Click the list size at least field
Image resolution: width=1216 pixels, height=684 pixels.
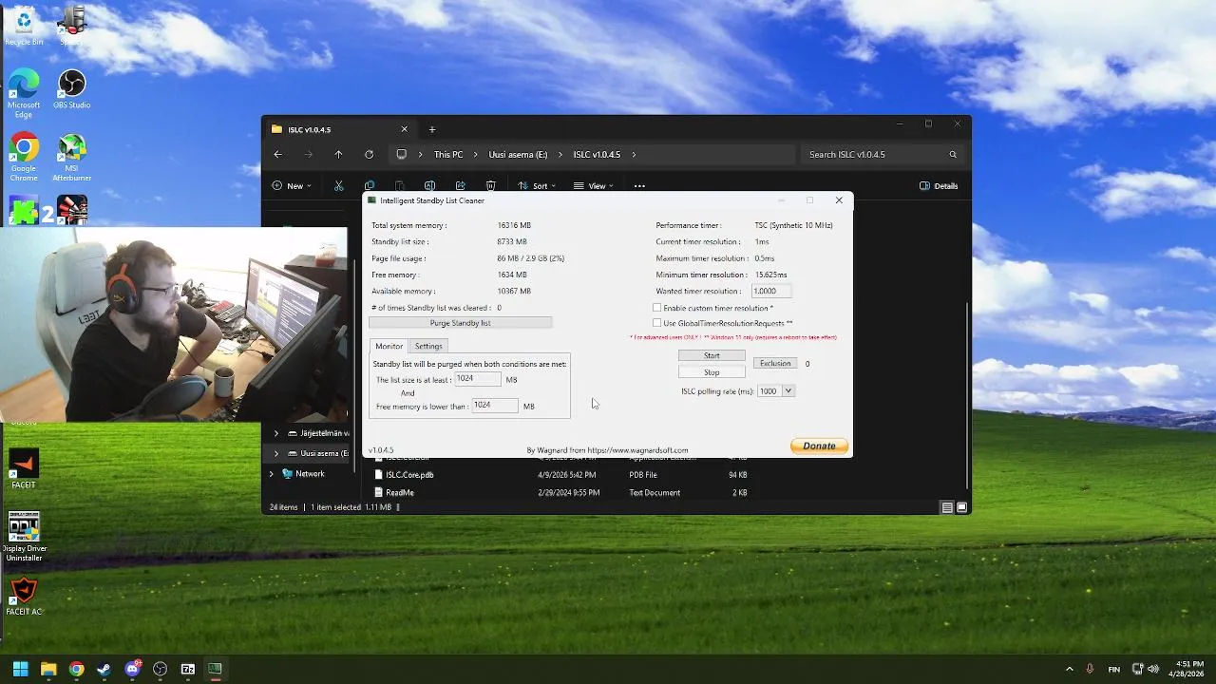tap(477, 379)
